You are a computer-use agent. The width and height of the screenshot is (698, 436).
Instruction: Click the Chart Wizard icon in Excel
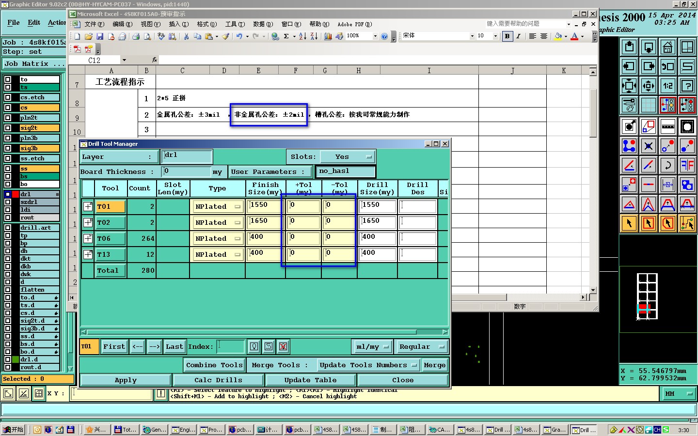point(328,36)
